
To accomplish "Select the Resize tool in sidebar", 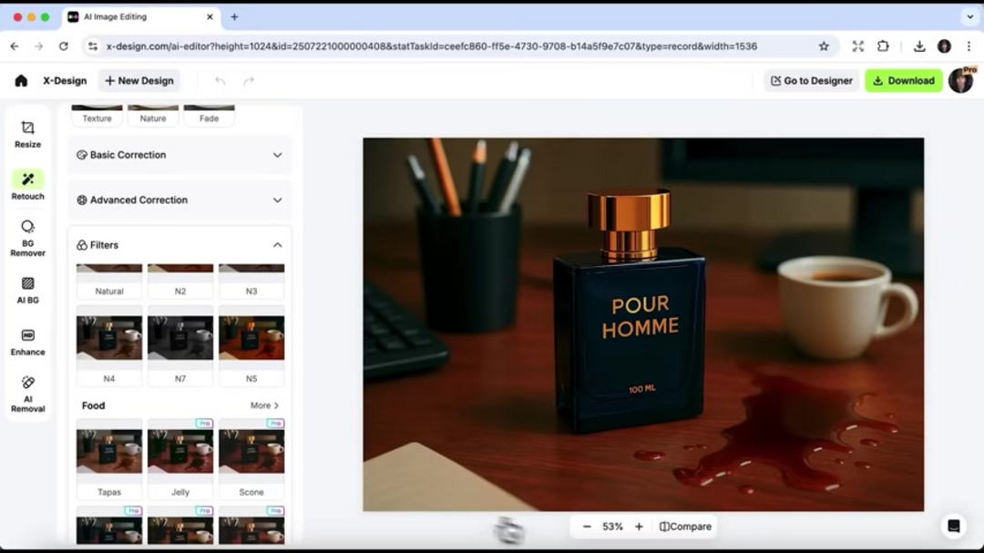I will click(x=27, y=134).
